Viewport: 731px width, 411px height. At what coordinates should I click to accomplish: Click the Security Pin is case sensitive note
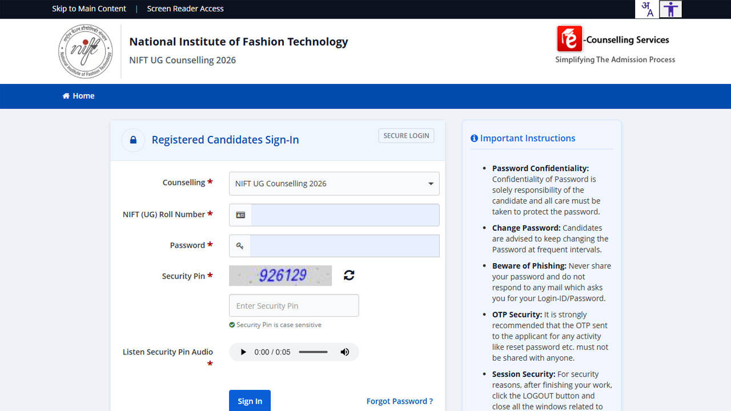click(x=279, y=325)
